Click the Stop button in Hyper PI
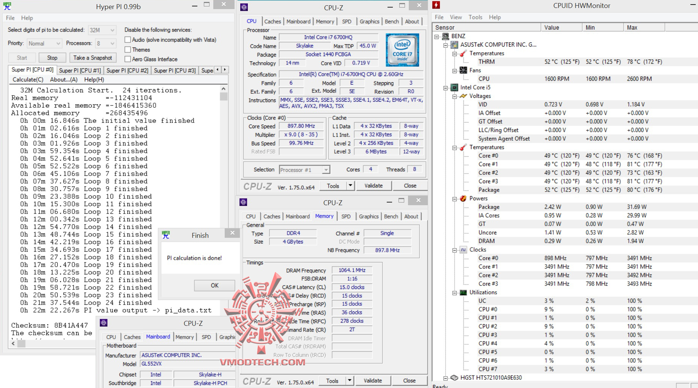The image size is (698, 388). (52, 58)
